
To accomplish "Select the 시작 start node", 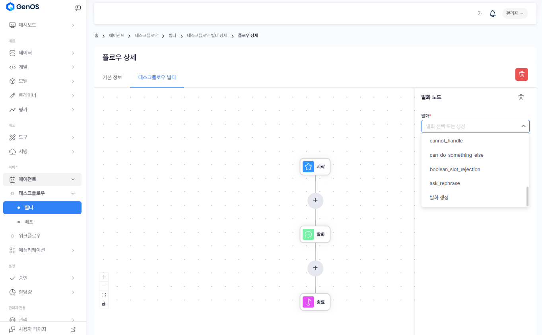I will [x=315, y=167].
